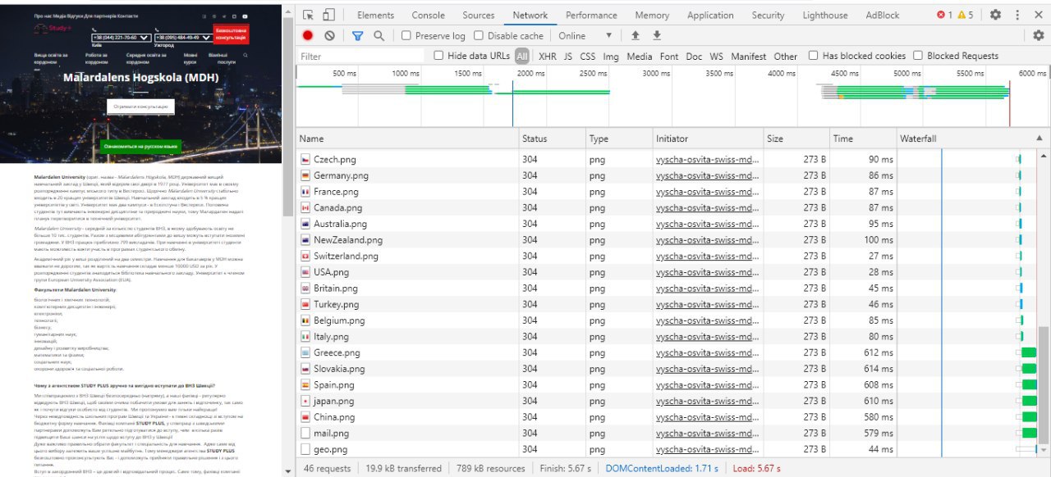Sort by Time column header
The width and height of the screenshot is (1051, 477).
(863, 139)
